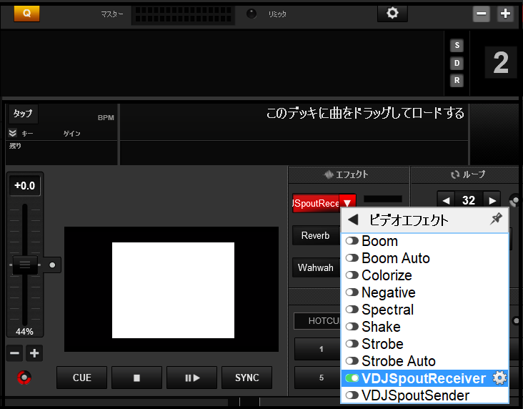This screenshot has height=409, width=523.
Task: Expand the key and gain chevron
Action: (x=13, y=133)
